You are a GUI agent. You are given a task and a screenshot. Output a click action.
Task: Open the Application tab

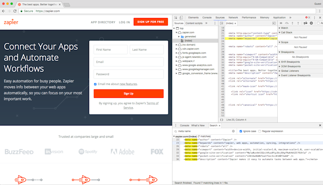[279, 18]
